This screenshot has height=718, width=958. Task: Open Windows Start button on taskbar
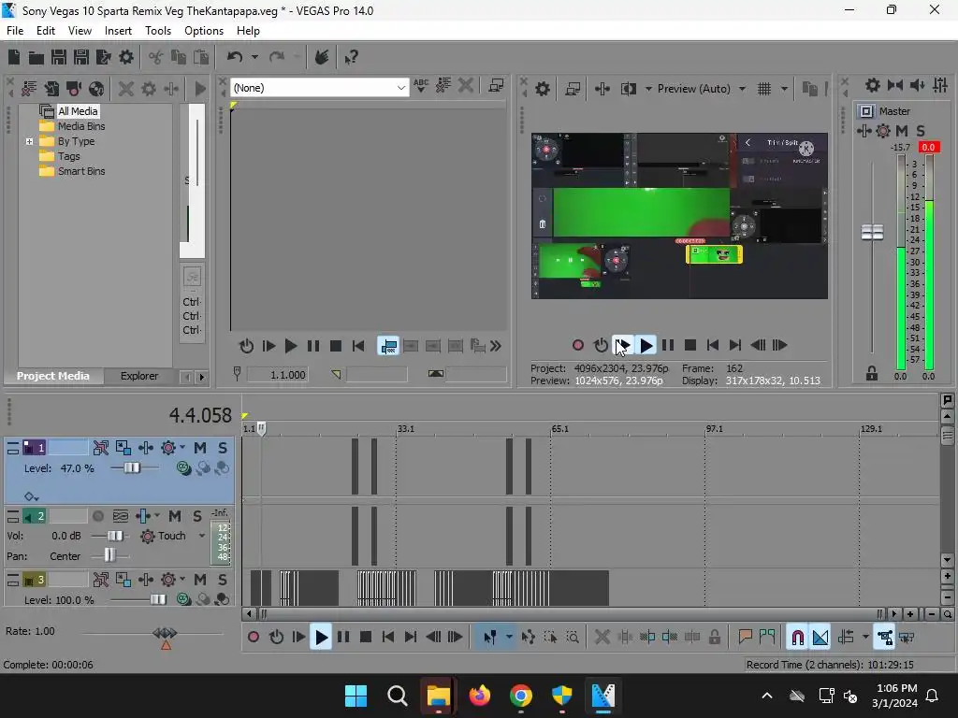click(356, 696)
